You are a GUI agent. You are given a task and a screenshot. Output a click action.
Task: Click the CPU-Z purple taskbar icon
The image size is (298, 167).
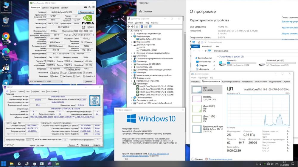point(49,164)
